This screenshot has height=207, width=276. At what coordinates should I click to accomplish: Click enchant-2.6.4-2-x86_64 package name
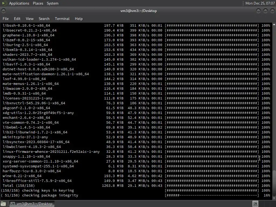click(x=26, y=118)
